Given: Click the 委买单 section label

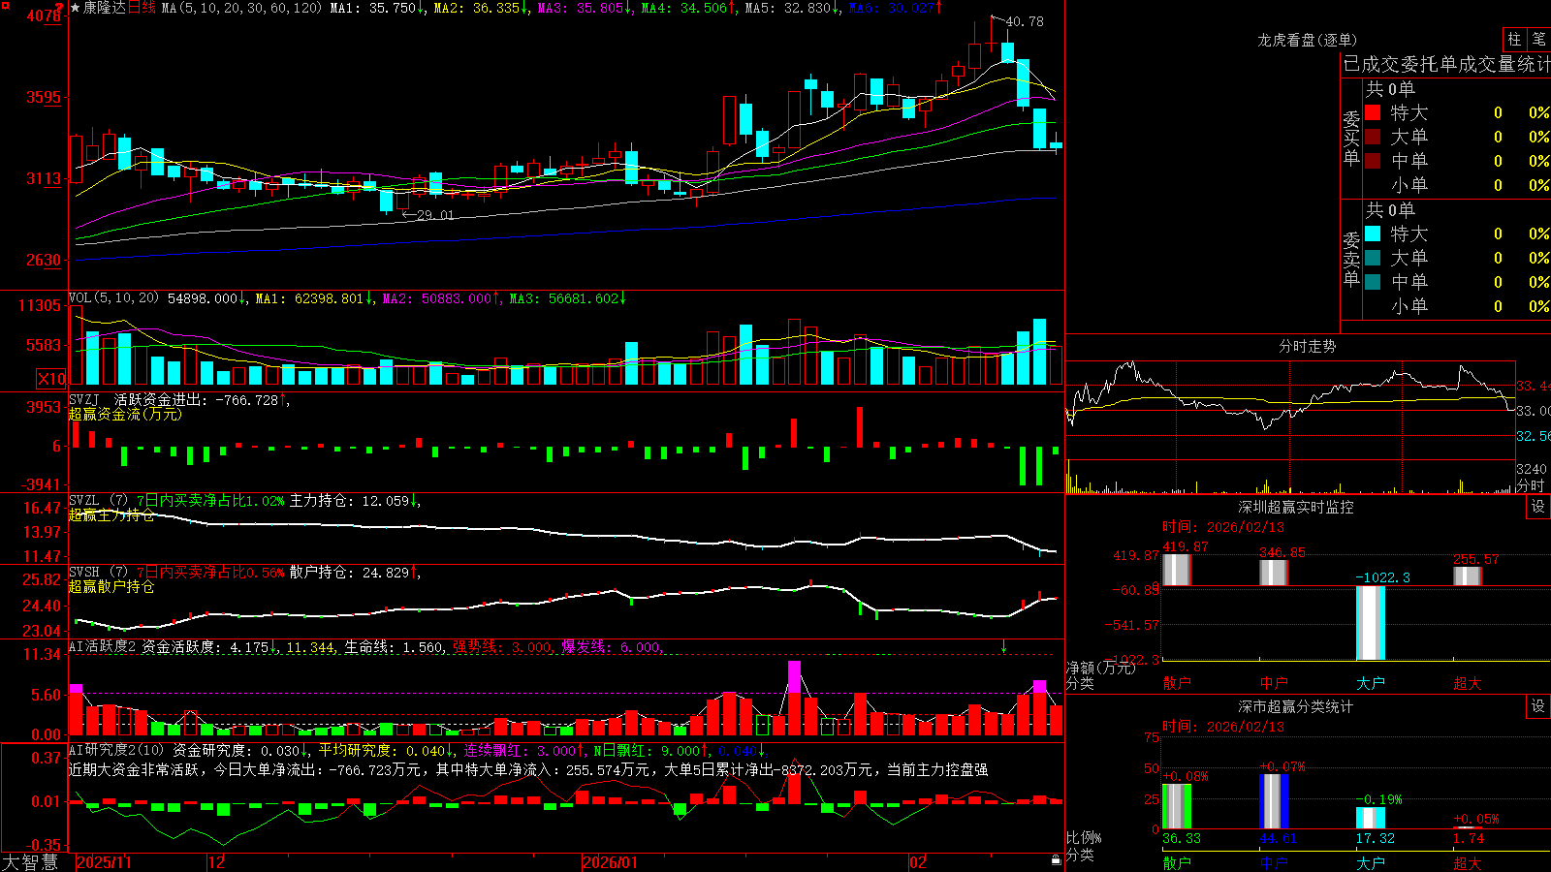Looking at the screenshot, I should 1351,138.
